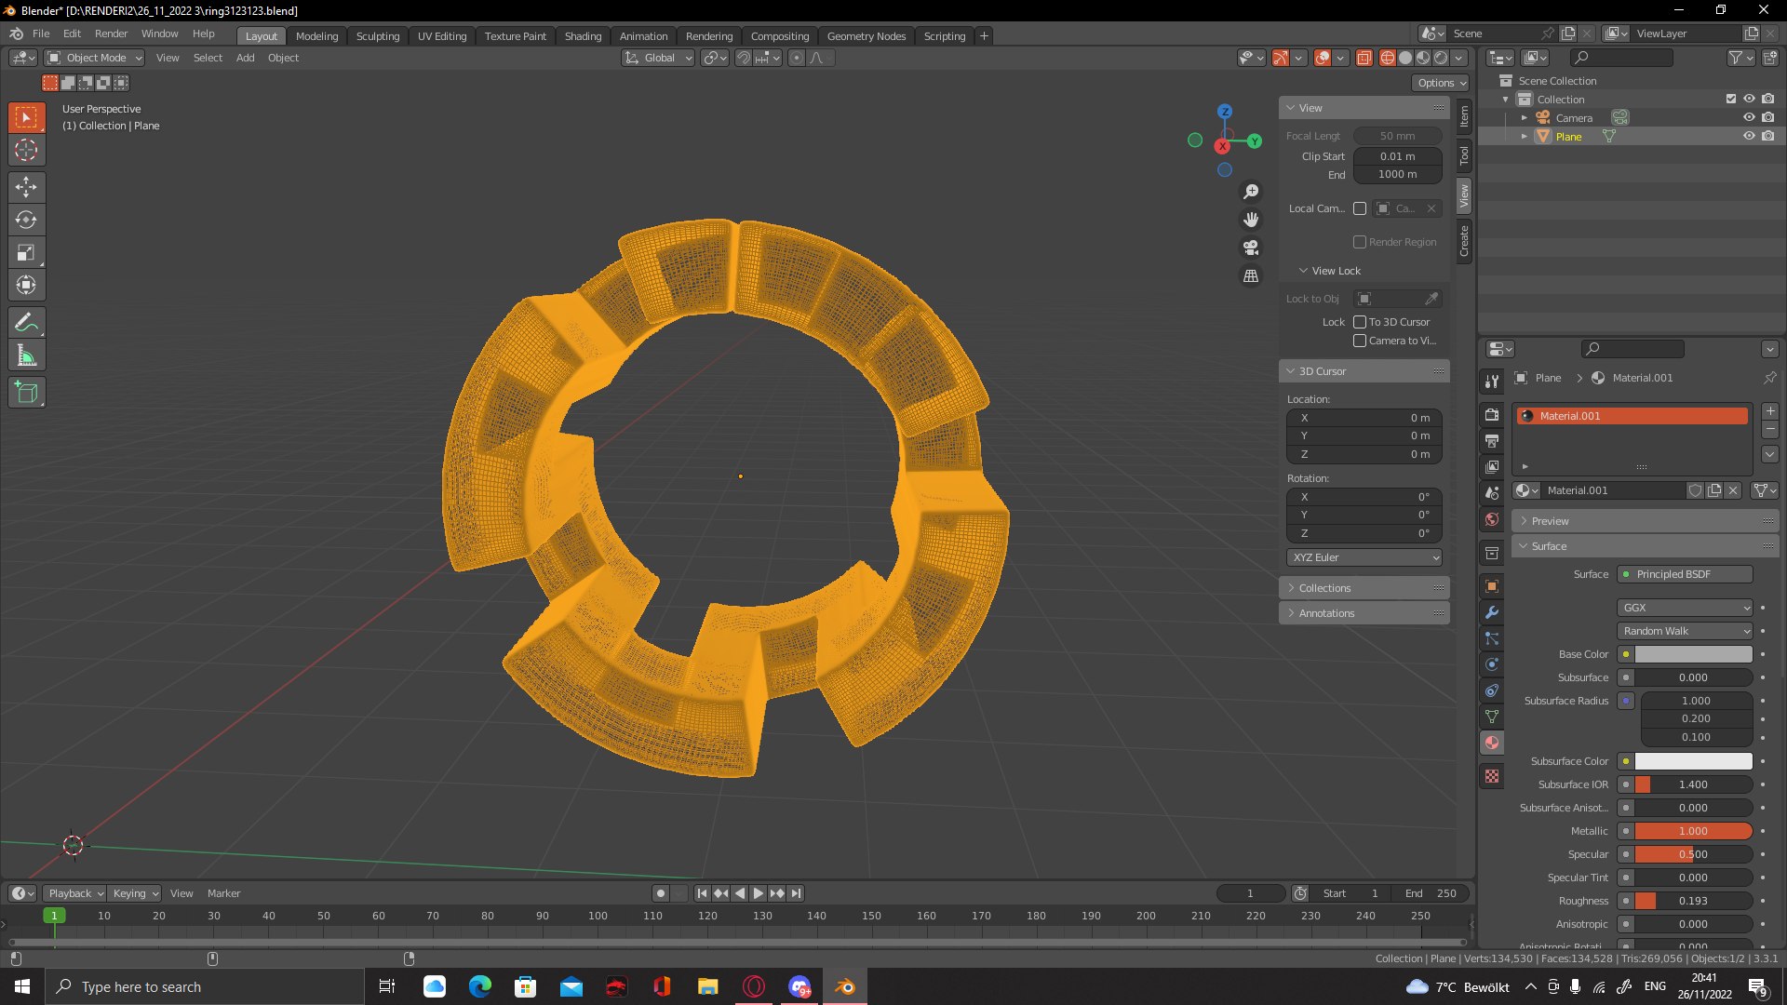Toggle camera view with camera gizmo
The image size is (1787, 1005).
tap(1251, 248)
